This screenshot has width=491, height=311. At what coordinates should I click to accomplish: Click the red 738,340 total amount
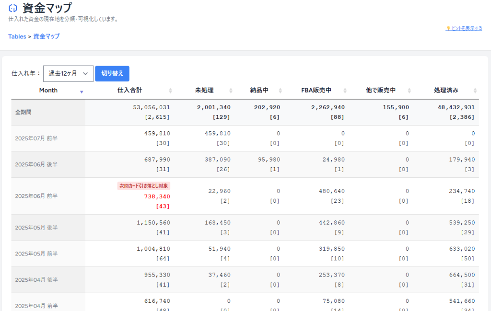pos(157,196)
